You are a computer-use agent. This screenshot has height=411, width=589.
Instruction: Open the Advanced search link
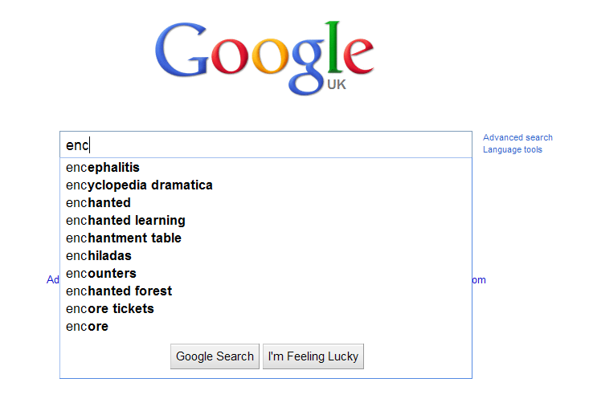pyautogui.click(x=517, y=137)
